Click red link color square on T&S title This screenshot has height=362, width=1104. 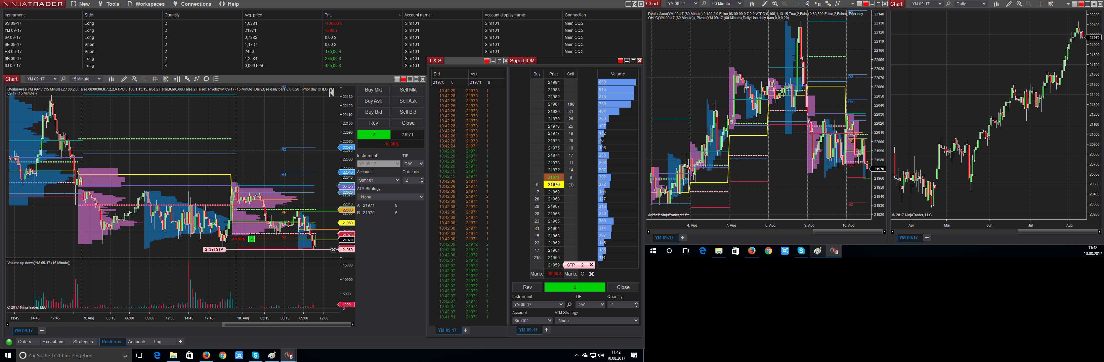coord(486,61)
